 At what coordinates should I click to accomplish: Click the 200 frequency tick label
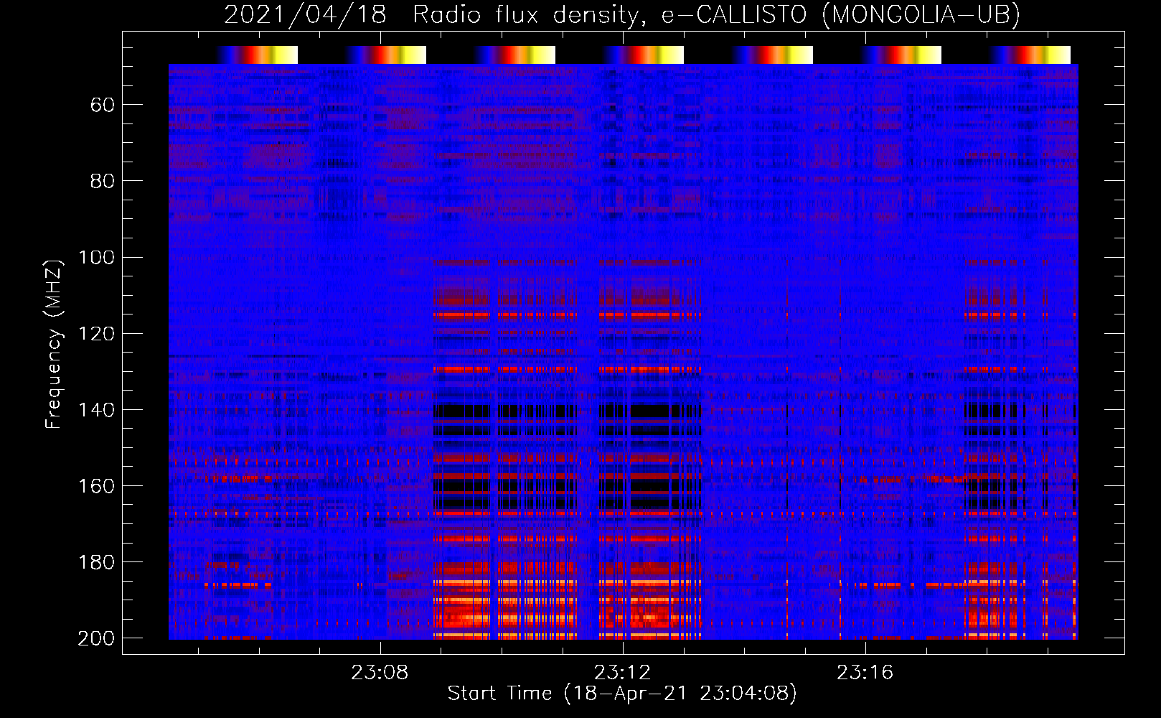click(97, 638)
